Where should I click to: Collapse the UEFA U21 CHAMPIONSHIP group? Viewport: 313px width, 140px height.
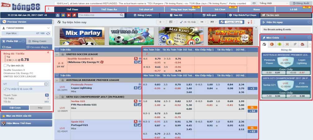(x=57, y=97)
